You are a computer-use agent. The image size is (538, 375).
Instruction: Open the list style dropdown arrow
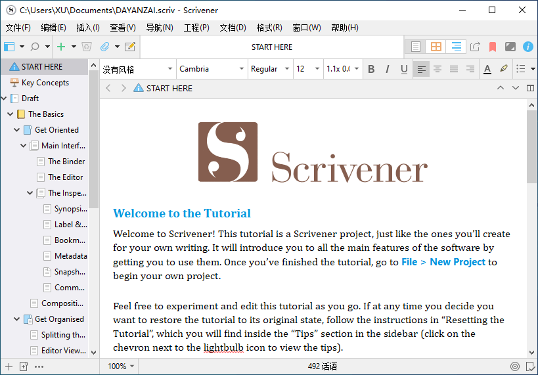533,69
